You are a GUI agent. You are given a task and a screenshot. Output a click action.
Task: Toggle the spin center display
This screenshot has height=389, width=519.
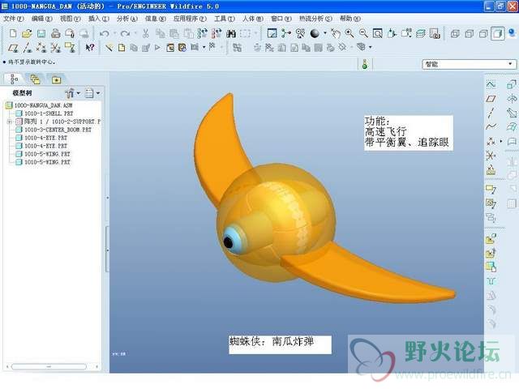click(285, 33)
